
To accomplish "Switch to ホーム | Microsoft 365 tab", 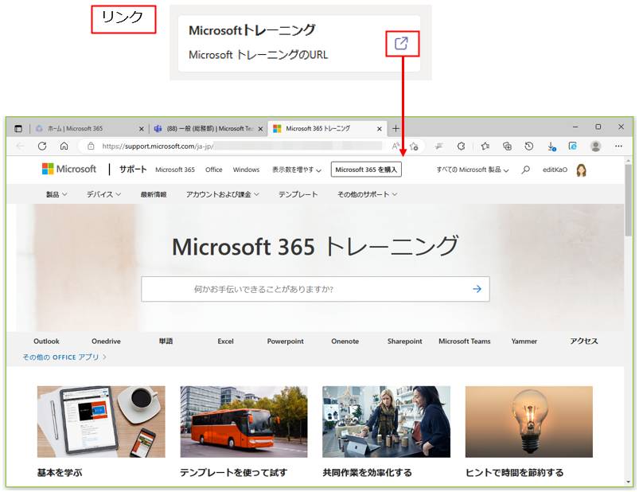I will point(90,128).
